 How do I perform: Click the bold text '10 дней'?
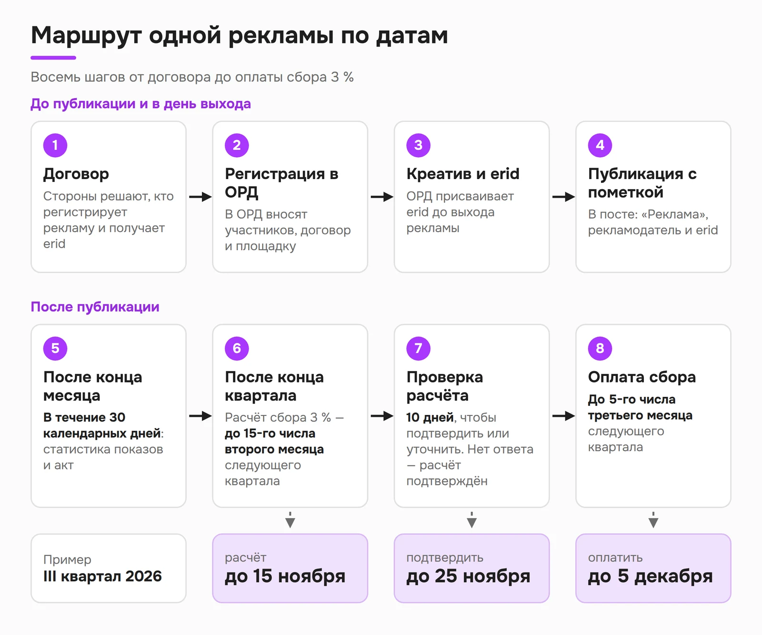430,418
